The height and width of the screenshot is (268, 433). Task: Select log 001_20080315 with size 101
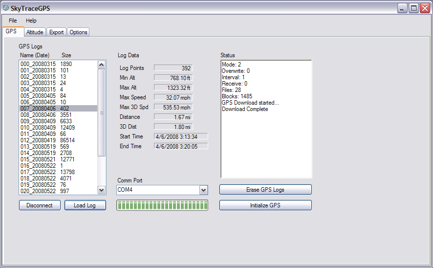pyautogui.click(x=58, y=70)
